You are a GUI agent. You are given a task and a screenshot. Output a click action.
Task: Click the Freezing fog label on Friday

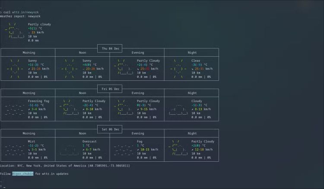click(x=38, y=101)
